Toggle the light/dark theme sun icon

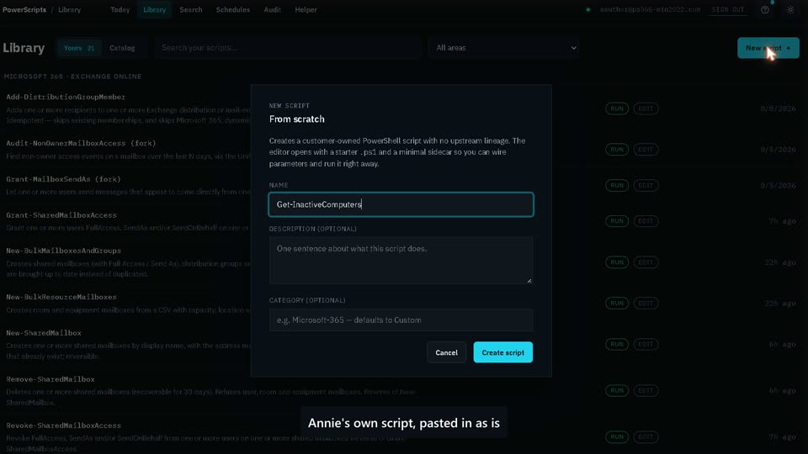tap(790, 10)
